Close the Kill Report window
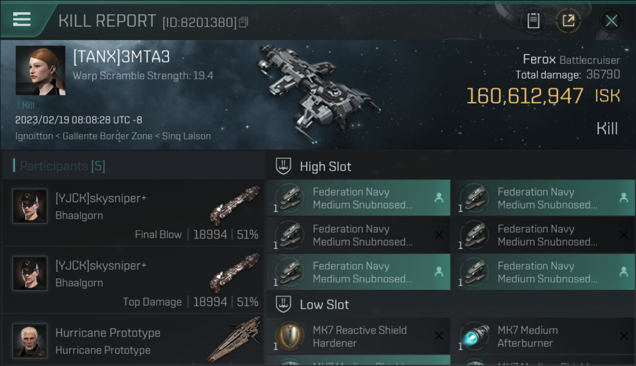The image size is (636, 366). tap(611, 21)
